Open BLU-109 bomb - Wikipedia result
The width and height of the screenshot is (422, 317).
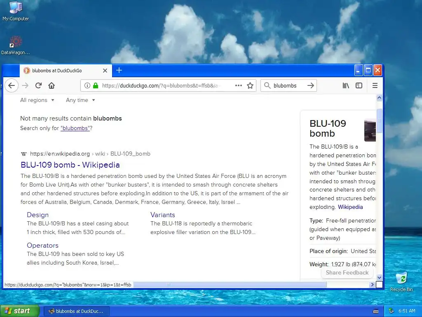[x=70, y=165]
